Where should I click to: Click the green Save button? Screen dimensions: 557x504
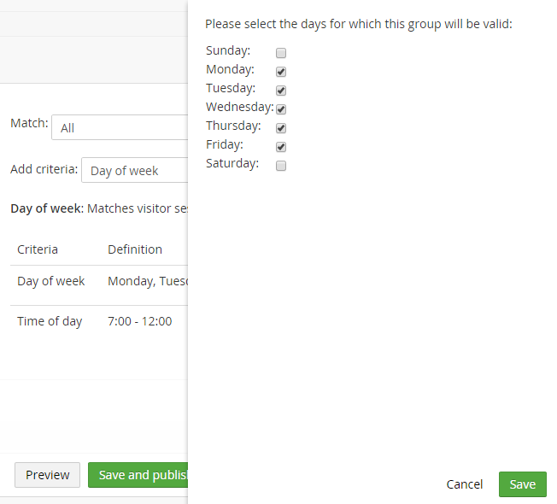[x=522, y=484]
